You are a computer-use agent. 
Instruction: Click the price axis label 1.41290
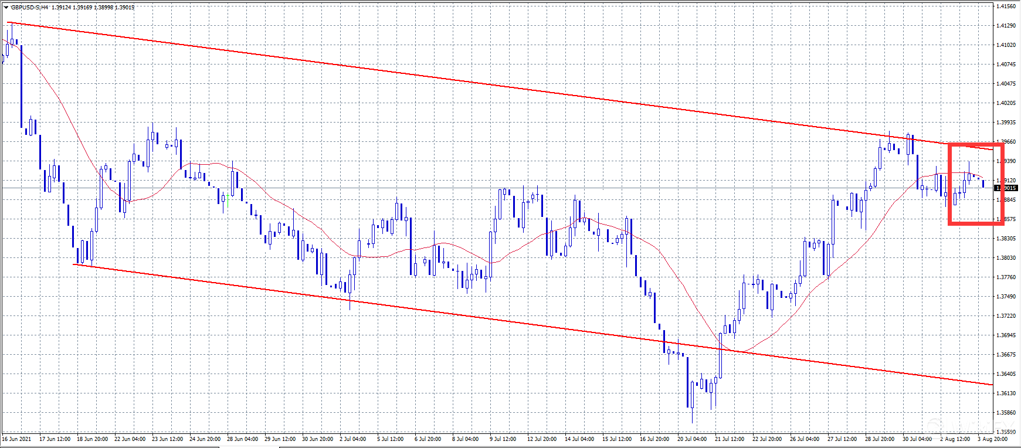[x=1006, y=26]
